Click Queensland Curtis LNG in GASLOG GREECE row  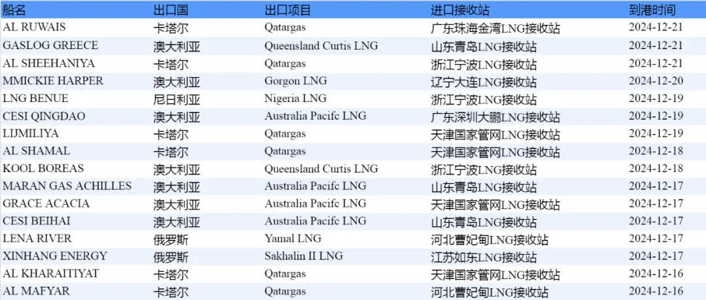pos(321,46)
